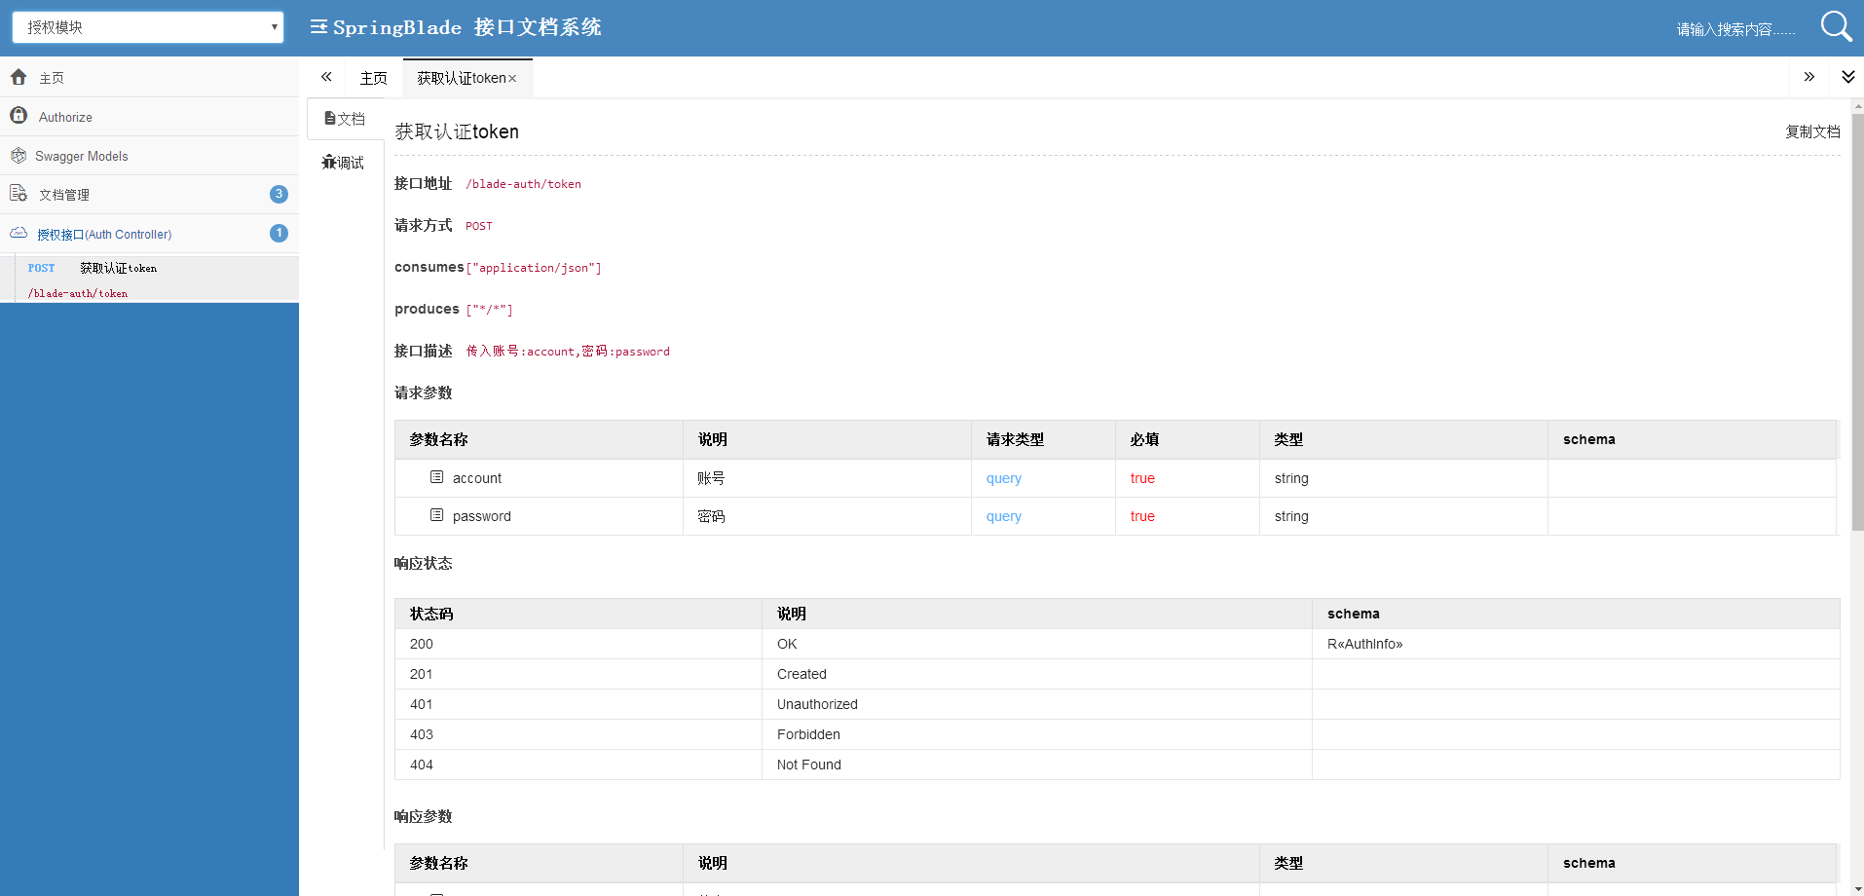Open the query link in the account row
The height and width of the screenshot is (896, 1864).
point(1003,477)
